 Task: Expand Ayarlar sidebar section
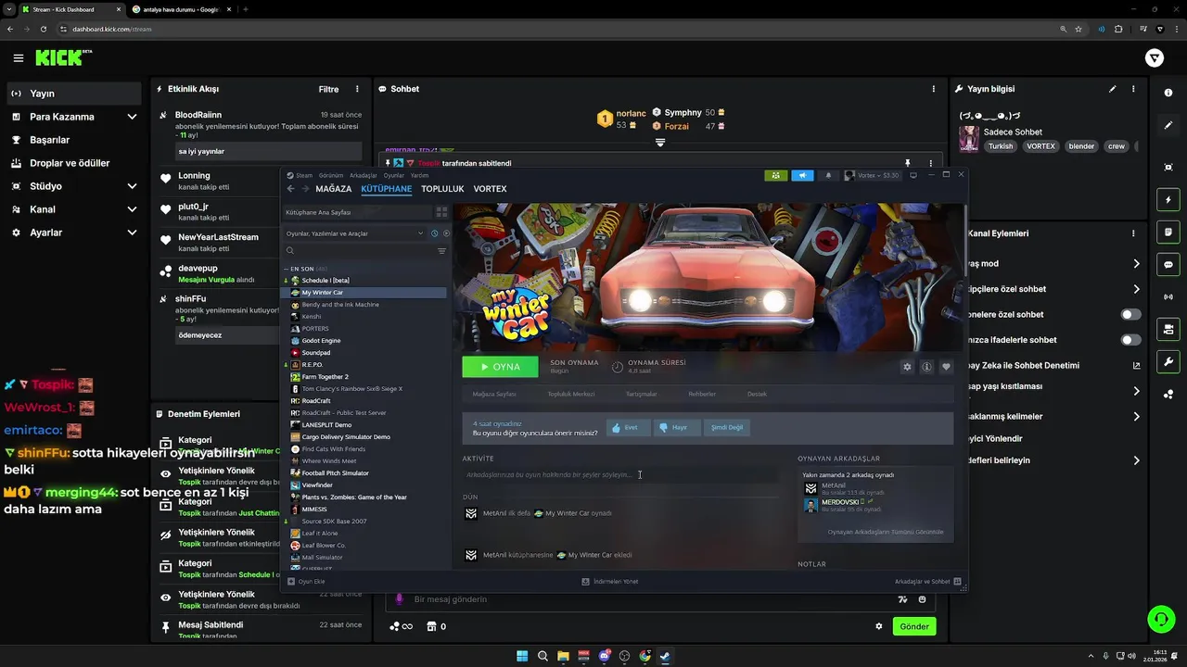pos(132,233)
